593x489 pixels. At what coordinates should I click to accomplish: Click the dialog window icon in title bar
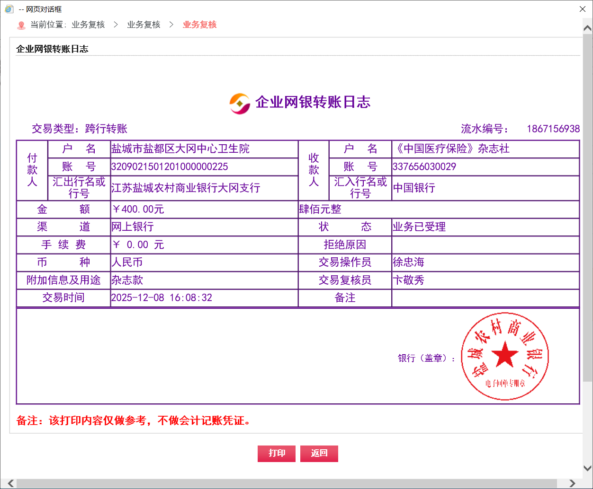point(9,9)
